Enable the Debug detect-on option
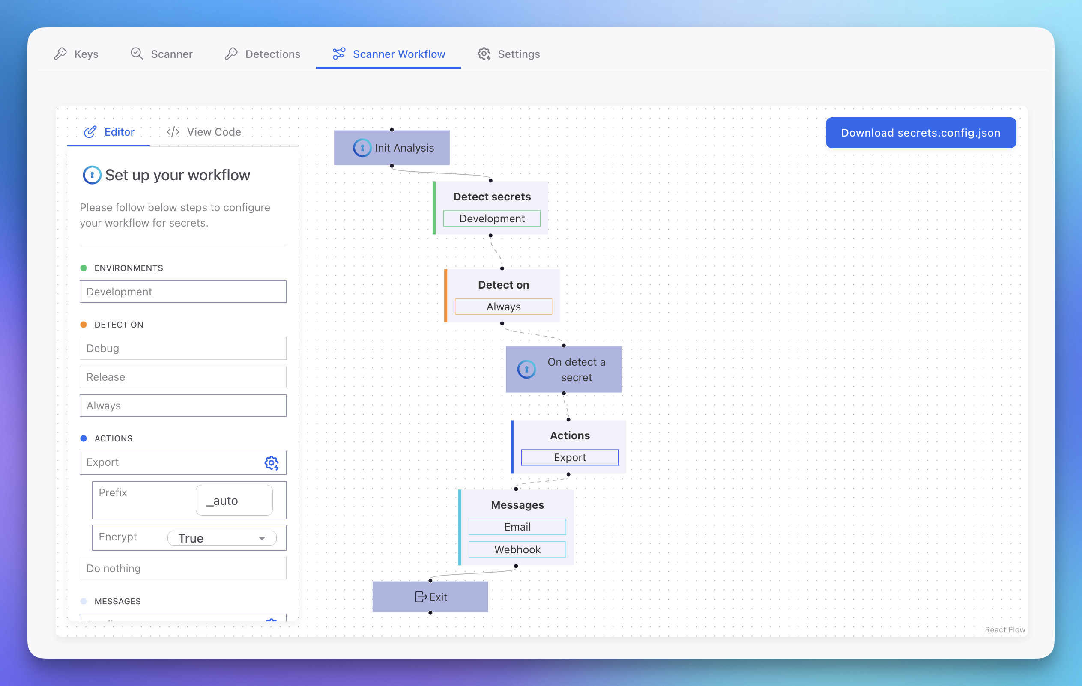The width and height of the screenshot is (1082, 686). point(182,348)
